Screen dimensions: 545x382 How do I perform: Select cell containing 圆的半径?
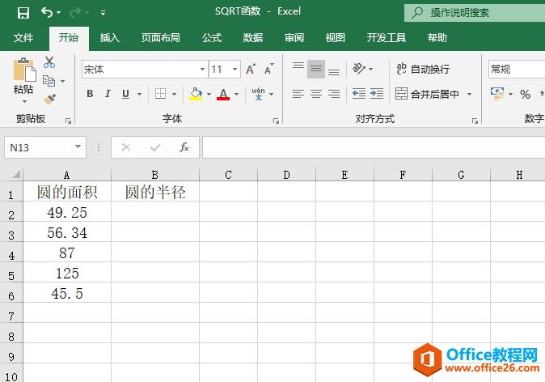click(x=155, y=192)
